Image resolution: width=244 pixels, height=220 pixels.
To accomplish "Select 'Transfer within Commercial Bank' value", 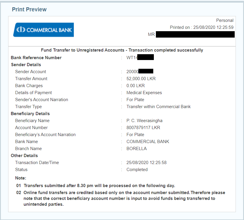I will [158, 107].
